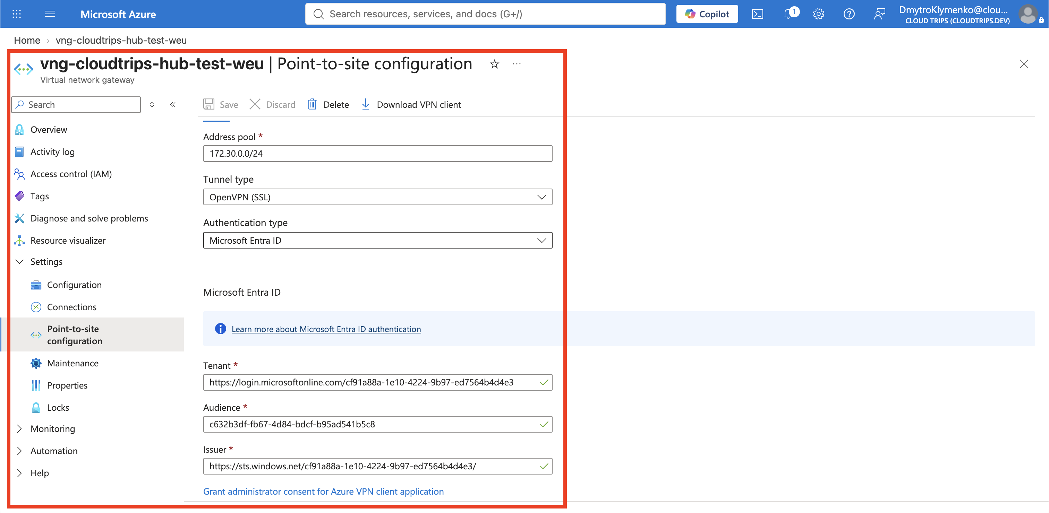Click Grant administrator consent link
Viewport: 1049px width, 513px height.
(x=323, y=491)
